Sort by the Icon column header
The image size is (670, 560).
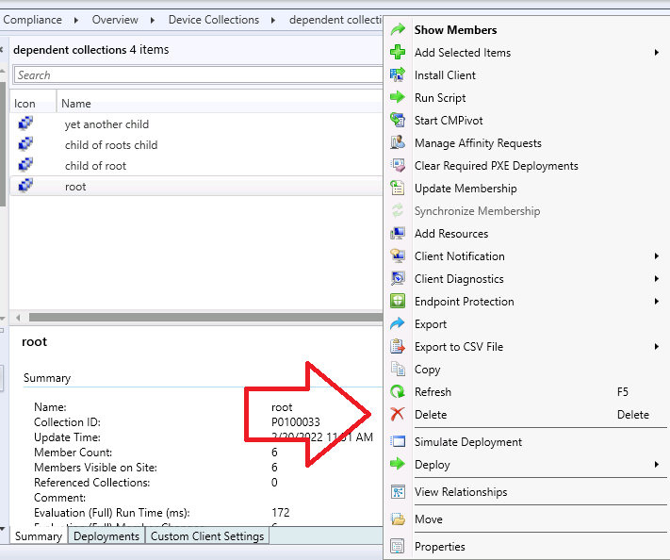33,103
